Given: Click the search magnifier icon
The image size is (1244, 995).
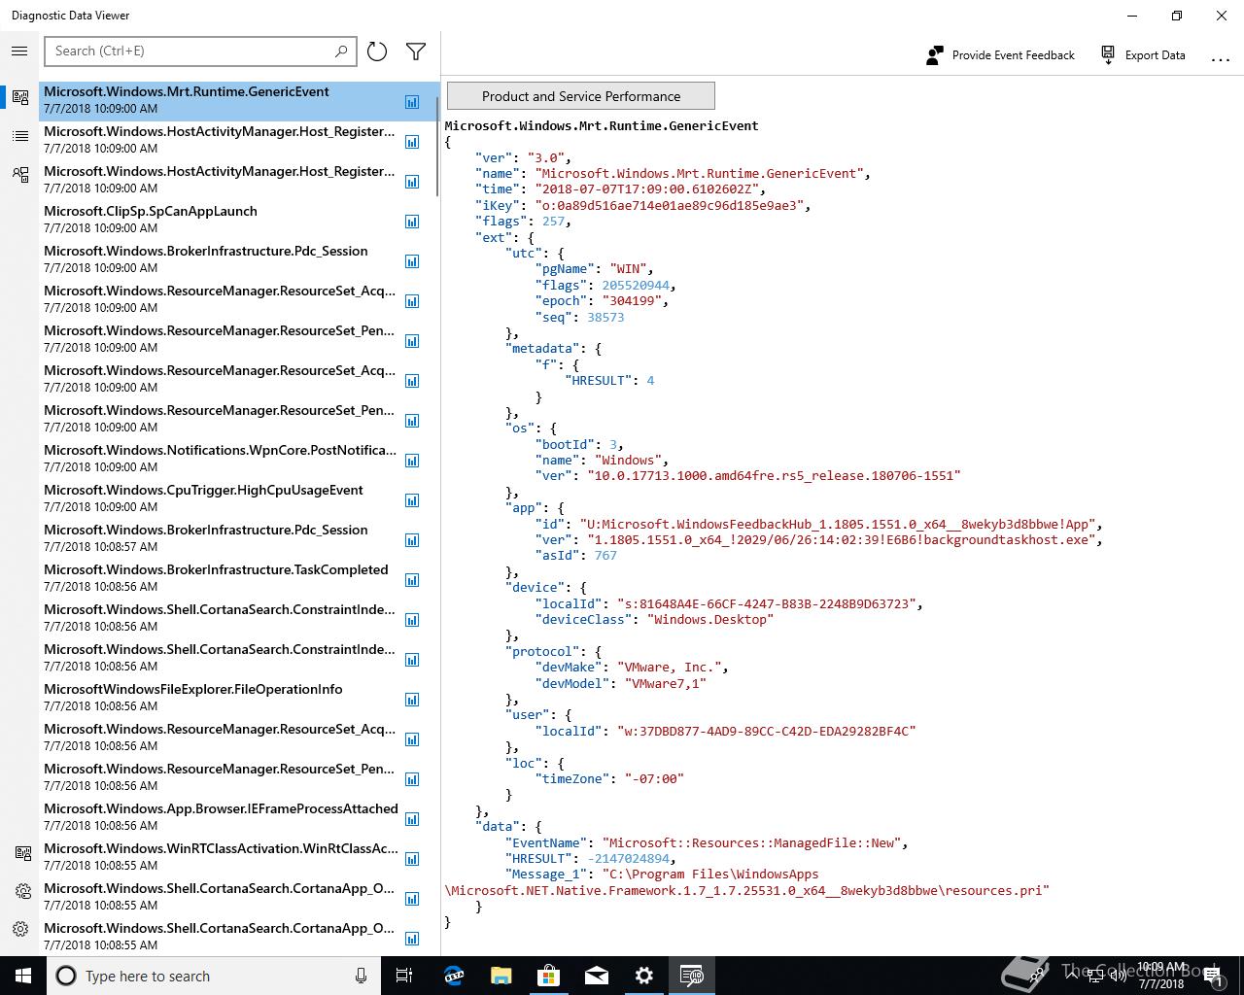Looking at the screenshot, I should (x=341, y=51).
